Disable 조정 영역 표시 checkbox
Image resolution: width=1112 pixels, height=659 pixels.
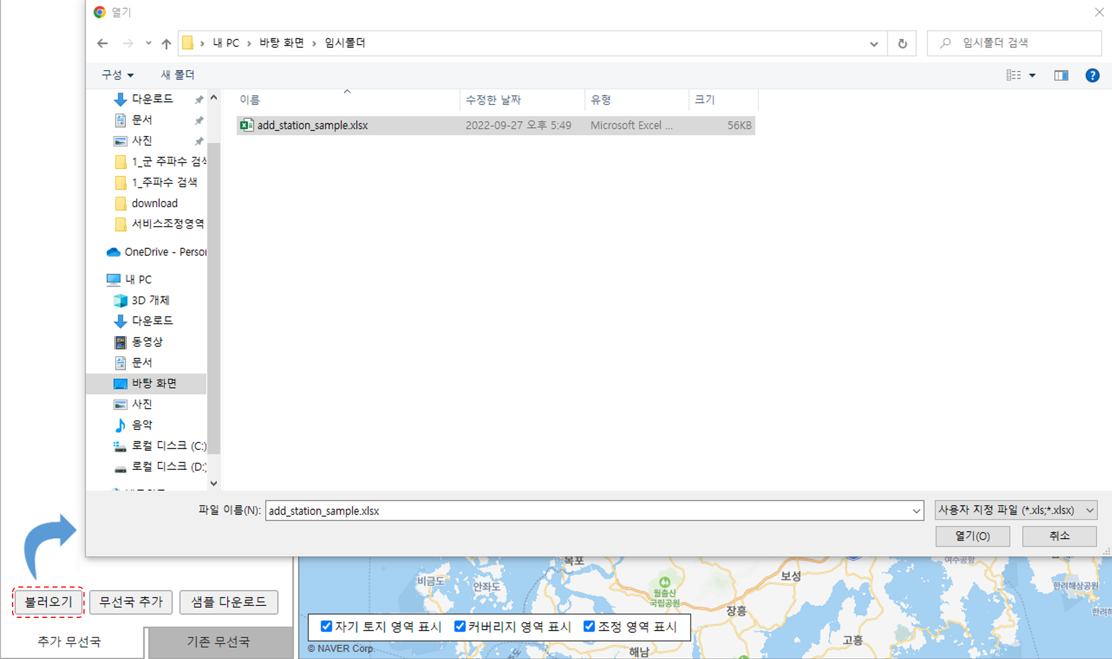point(589,626)
